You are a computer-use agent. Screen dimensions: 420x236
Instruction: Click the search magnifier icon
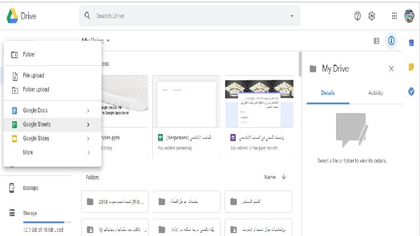pyautogui.click(x=87, y=16)
